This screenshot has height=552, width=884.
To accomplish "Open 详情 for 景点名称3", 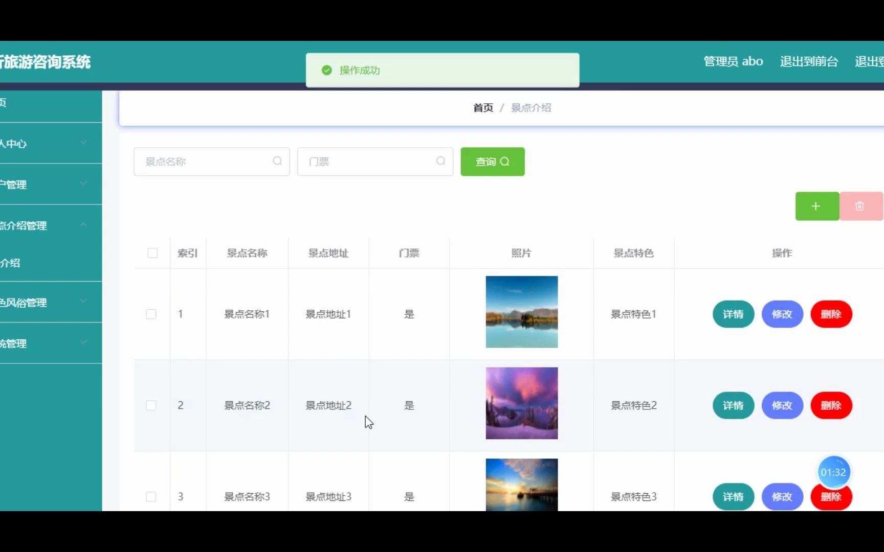I will tap(733, 496).
